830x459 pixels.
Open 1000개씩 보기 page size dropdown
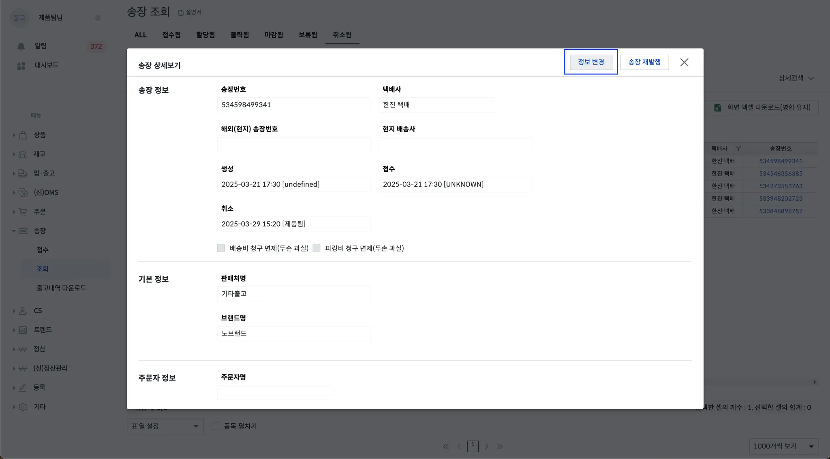pyautogui.click(x=783, y=446)
